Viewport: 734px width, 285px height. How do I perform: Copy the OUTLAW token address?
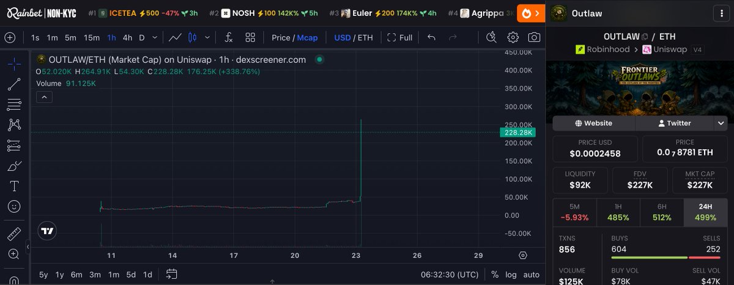point(645,37)
